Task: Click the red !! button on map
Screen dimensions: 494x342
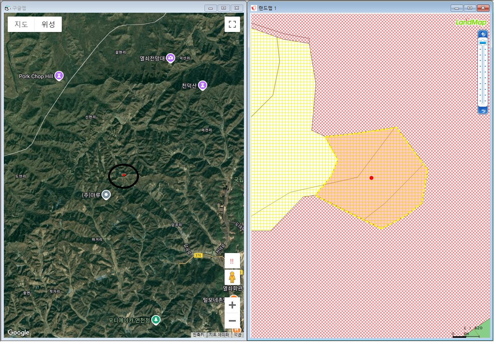Action: coord(232,261)
